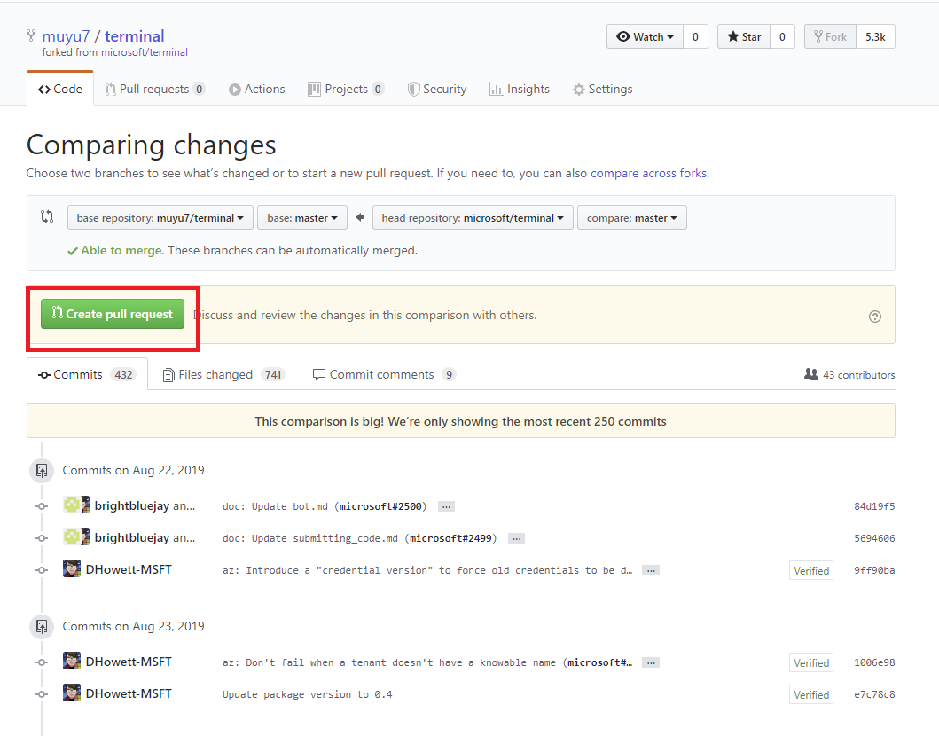The width and height of the screenshot is (939, 736).
Task: Click the repository fork icon beside muyu7
Action: point(31,36)
